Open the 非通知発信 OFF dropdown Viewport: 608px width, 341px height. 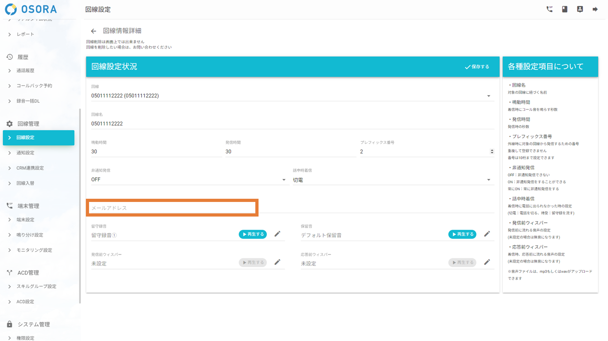pos(284,180)
